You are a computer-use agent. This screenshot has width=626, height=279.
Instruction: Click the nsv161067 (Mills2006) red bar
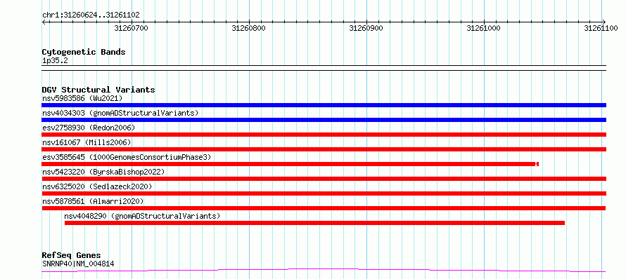pos(324,149)
